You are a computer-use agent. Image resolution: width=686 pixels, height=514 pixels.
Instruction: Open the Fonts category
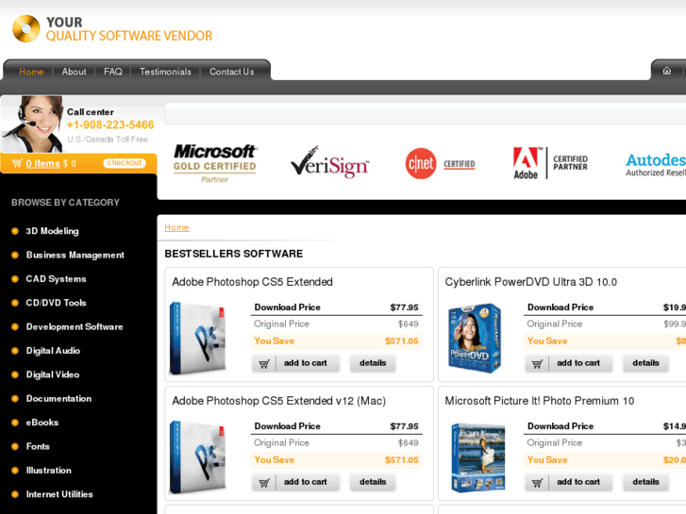tap(38, 447)
